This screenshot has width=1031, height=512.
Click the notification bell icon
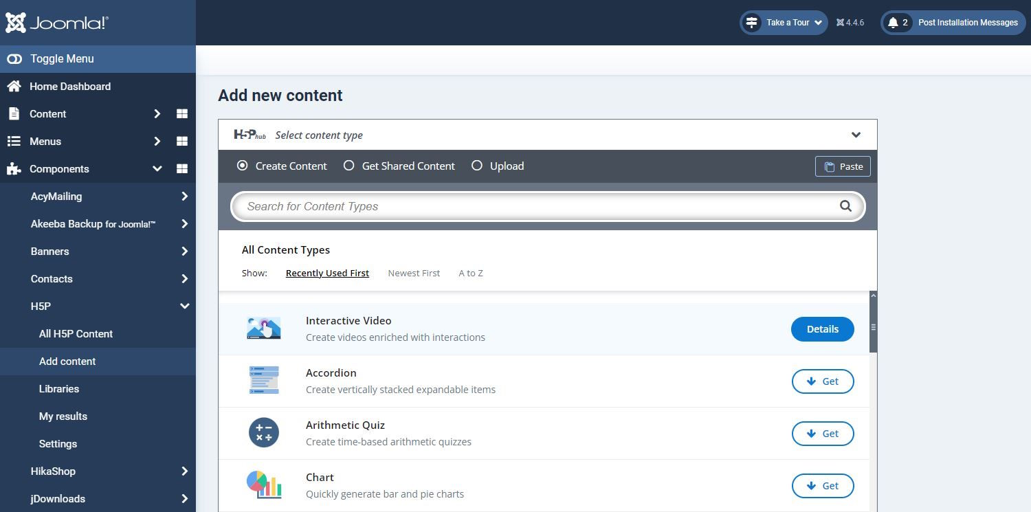click(893, 23)
